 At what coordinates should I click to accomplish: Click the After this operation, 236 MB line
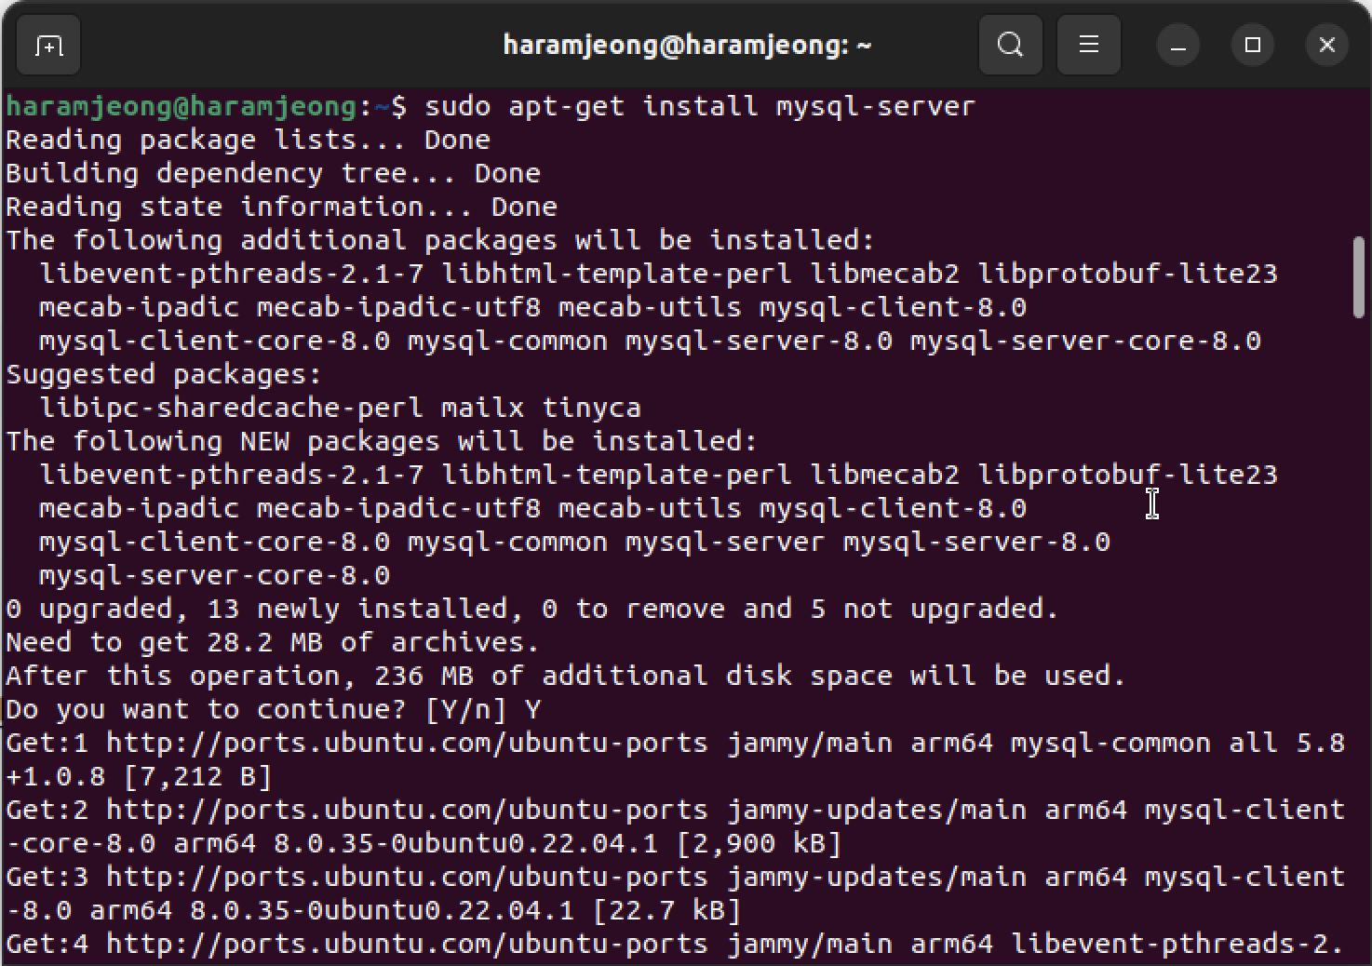click(566, 676)
